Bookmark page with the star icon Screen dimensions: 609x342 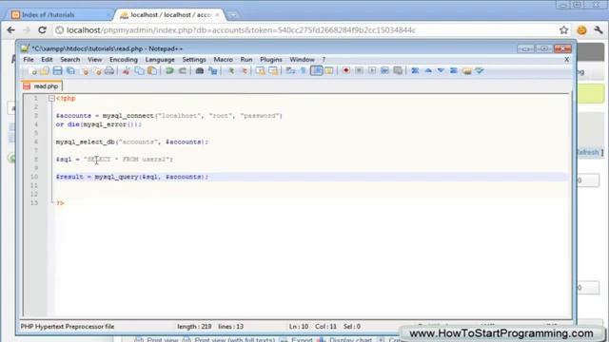[x=563, y=29]
